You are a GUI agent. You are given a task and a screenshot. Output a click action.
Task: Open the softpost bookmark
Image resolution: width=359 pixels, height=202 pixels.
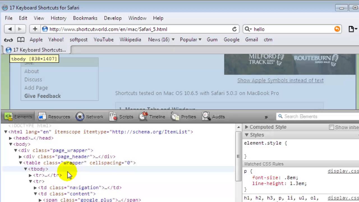(79, 40)
